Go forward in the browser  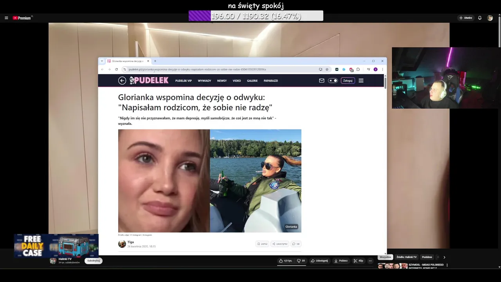pyautogui.click(x=109, y=69)
